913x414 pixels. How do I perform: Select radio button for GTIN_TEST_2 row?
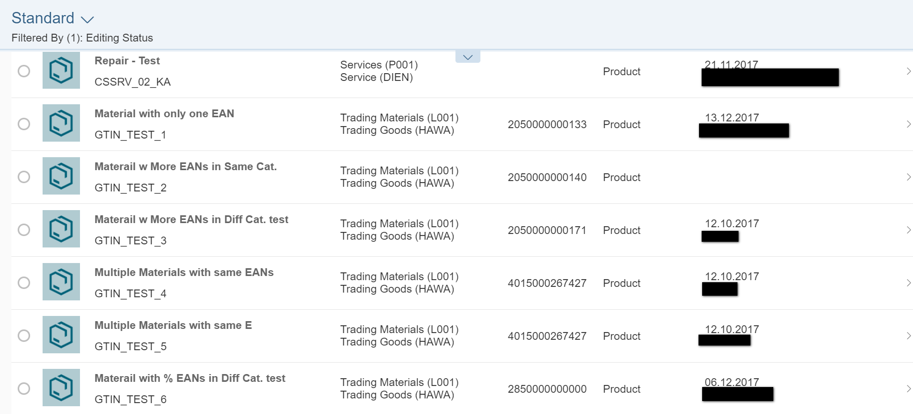pos(24,177)
